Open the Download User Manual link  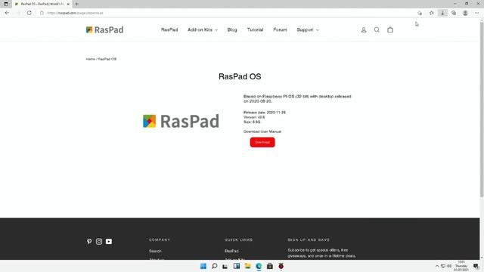click(262, 131)
